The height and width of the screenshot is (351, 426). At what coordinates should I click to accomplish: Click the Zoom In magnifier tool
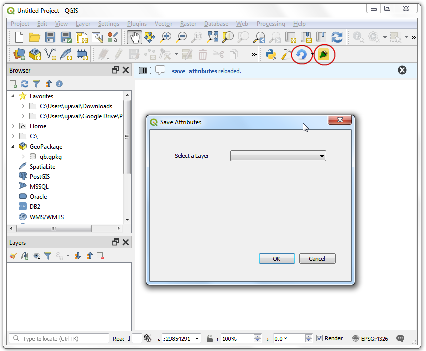[x=165, y=37]
